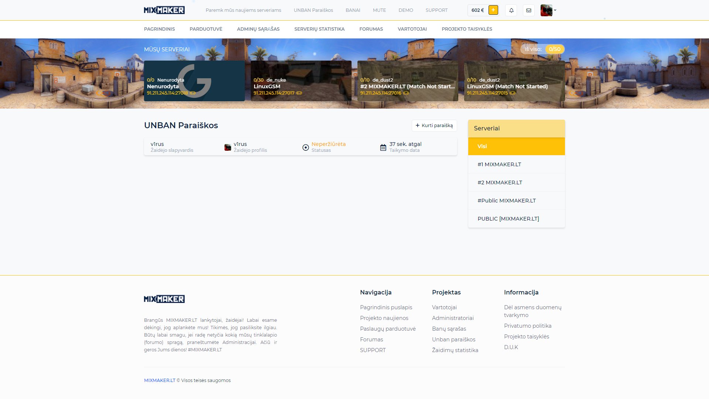Open the notifications bell
Image resolution: width=709 pixels, height=399 pixels.
pos(511,10)
